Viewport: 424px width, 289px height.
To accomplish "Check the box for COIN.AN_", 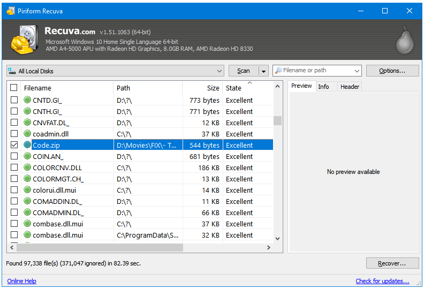I will click(x=14, y=156).
